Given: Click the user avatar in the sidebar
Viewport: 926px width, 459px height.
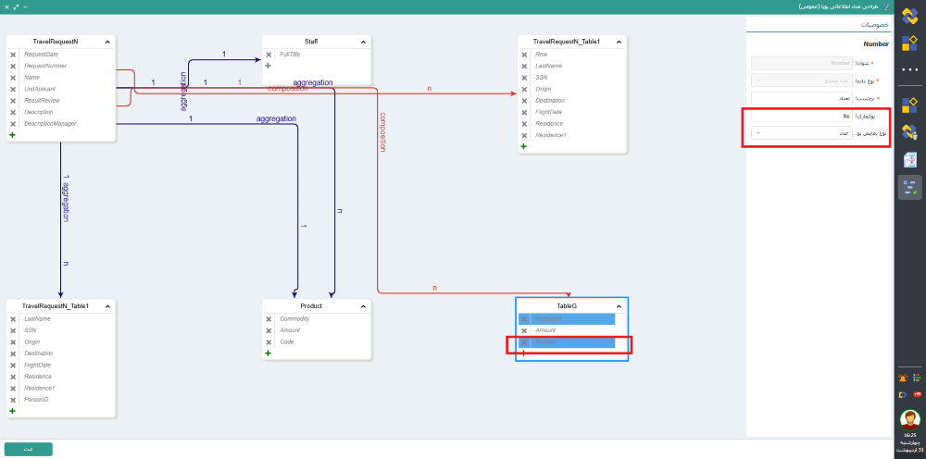Looking at the screenshot, I should click(x=909, y=419).
